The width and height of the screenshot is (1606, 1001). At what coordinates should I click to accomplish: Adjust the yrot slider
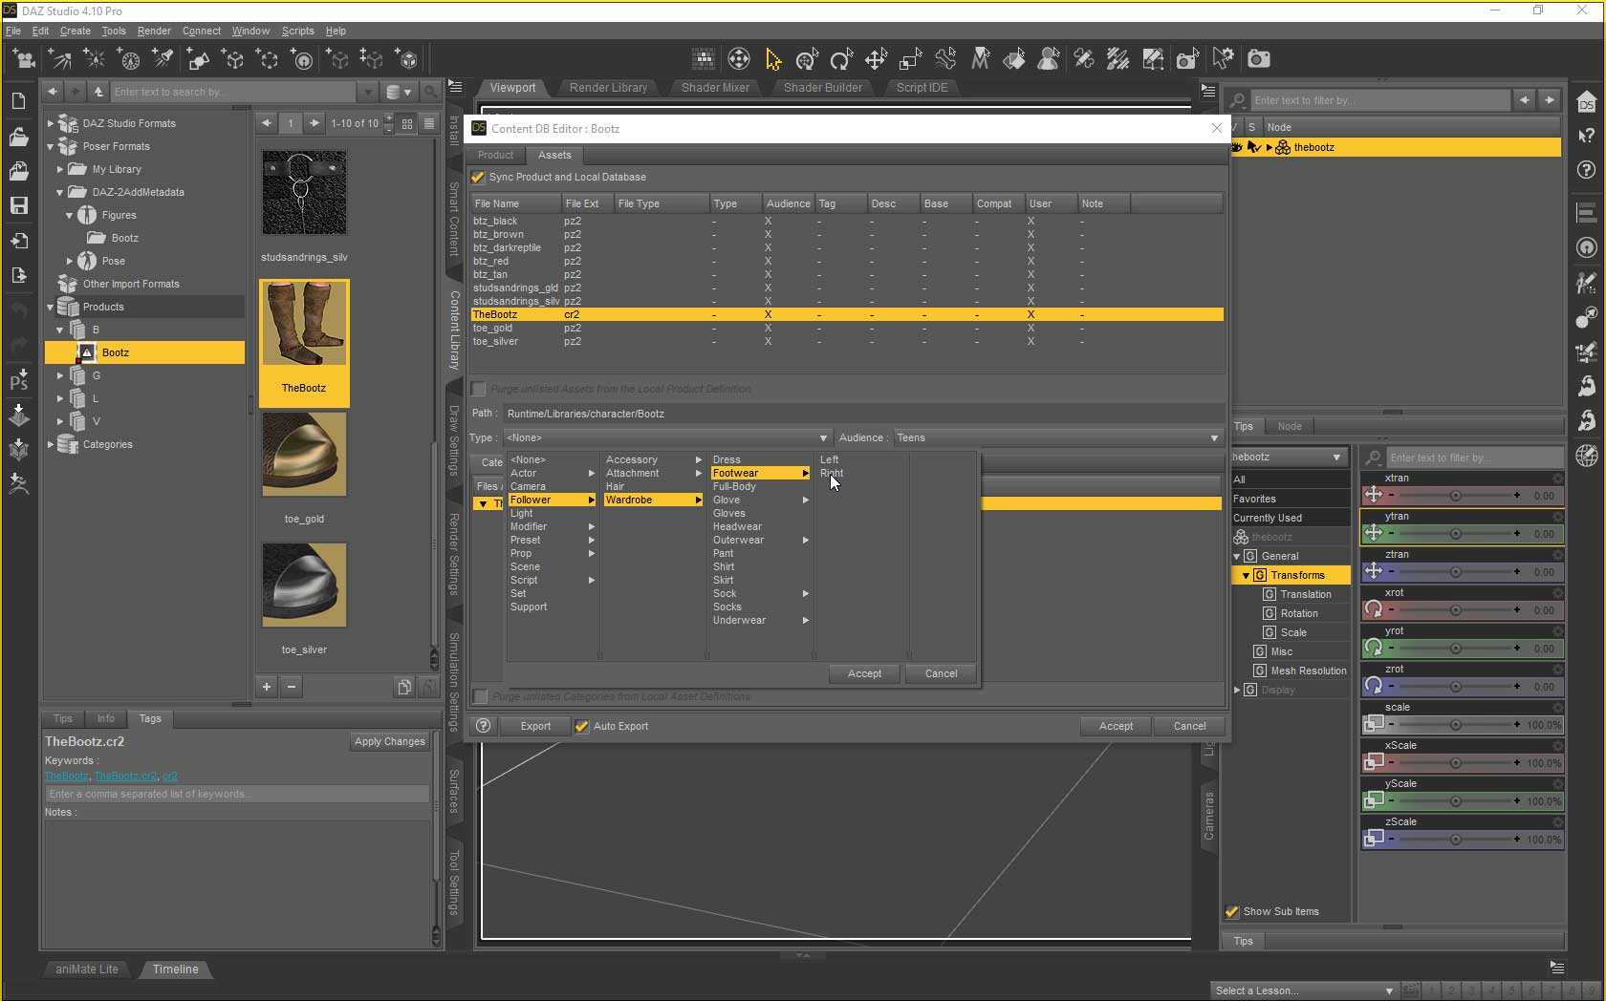(1455, 649)
